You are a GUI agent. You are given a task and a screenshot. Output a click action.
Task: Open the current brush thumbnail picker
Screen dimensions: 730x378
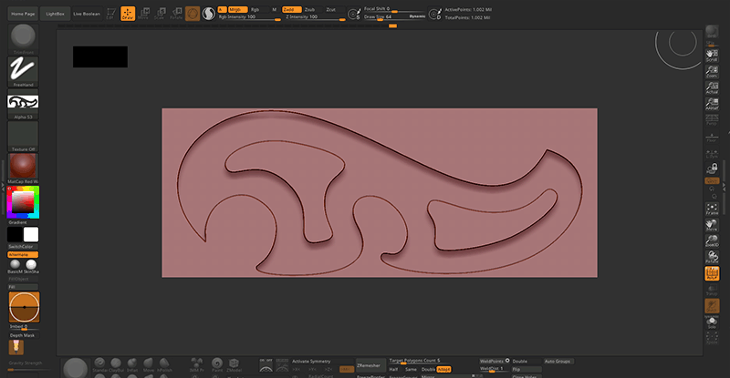point(23,35)
